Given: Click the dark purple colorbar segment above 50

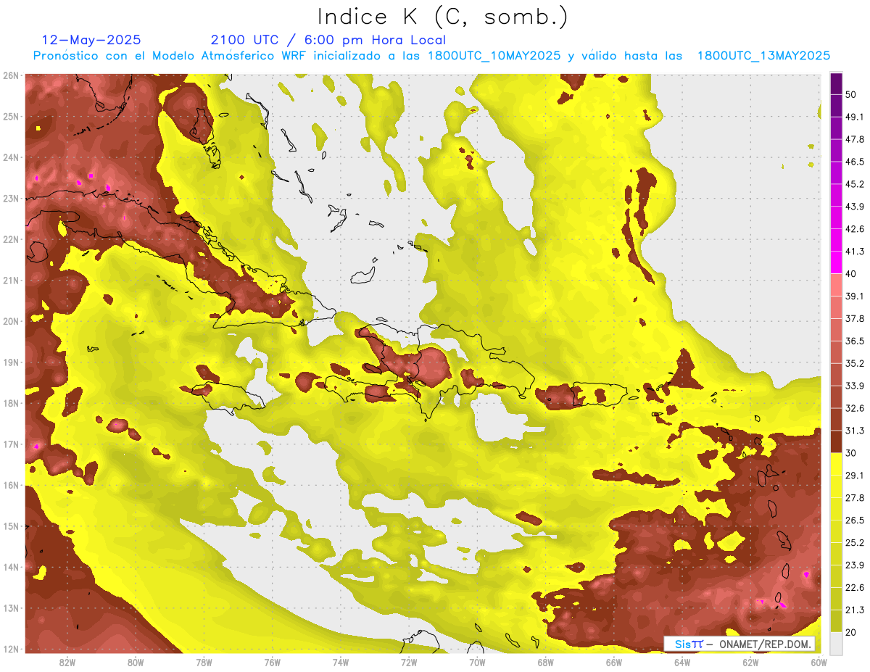Looking at the screenshot, I should [836, 84].
